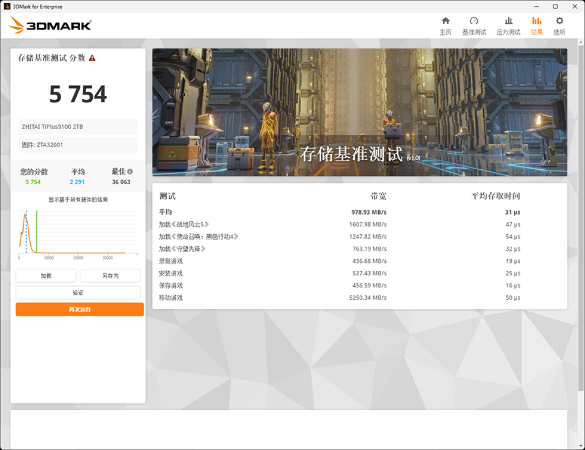The image size is (585, 450).
Task: Click the average score value 2 291
Action: (x=77, y=182)
